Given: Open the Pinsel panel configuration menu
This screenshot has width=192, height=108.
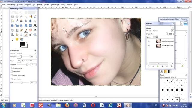Looking at the screenshot, I should click(186, 75).
